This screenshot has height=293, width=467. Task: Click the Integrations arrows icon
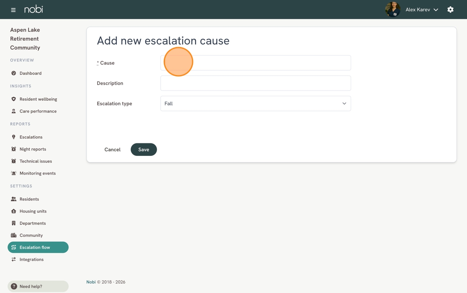[x=14, y=259]
